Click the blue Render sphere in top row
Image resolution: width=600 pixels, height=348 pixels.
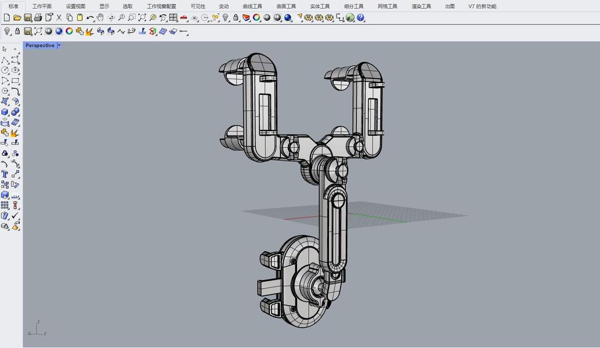point(288,17)
